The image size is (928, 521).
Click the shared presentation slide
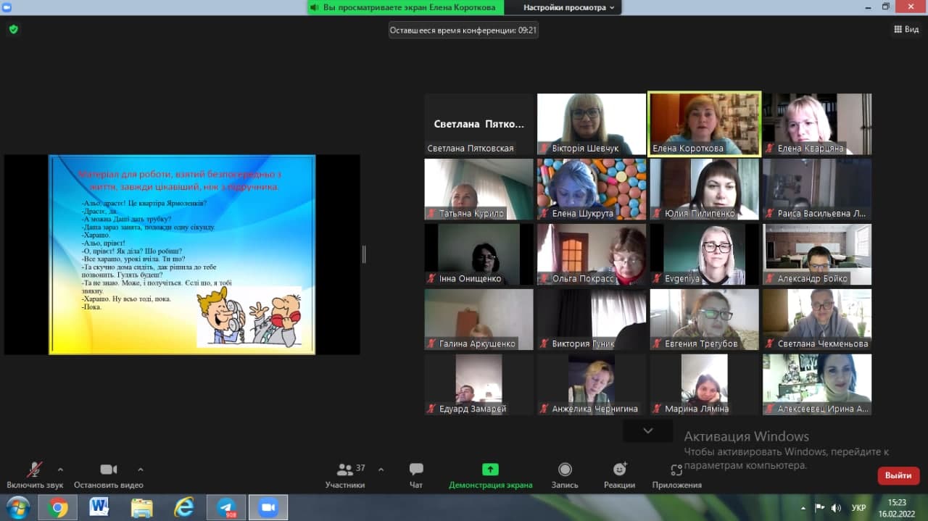182,254
